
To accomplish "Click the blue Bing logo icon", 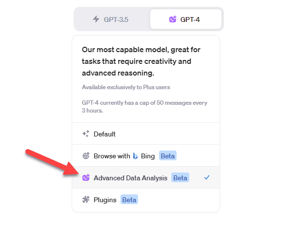I will [x=135, y=156].
